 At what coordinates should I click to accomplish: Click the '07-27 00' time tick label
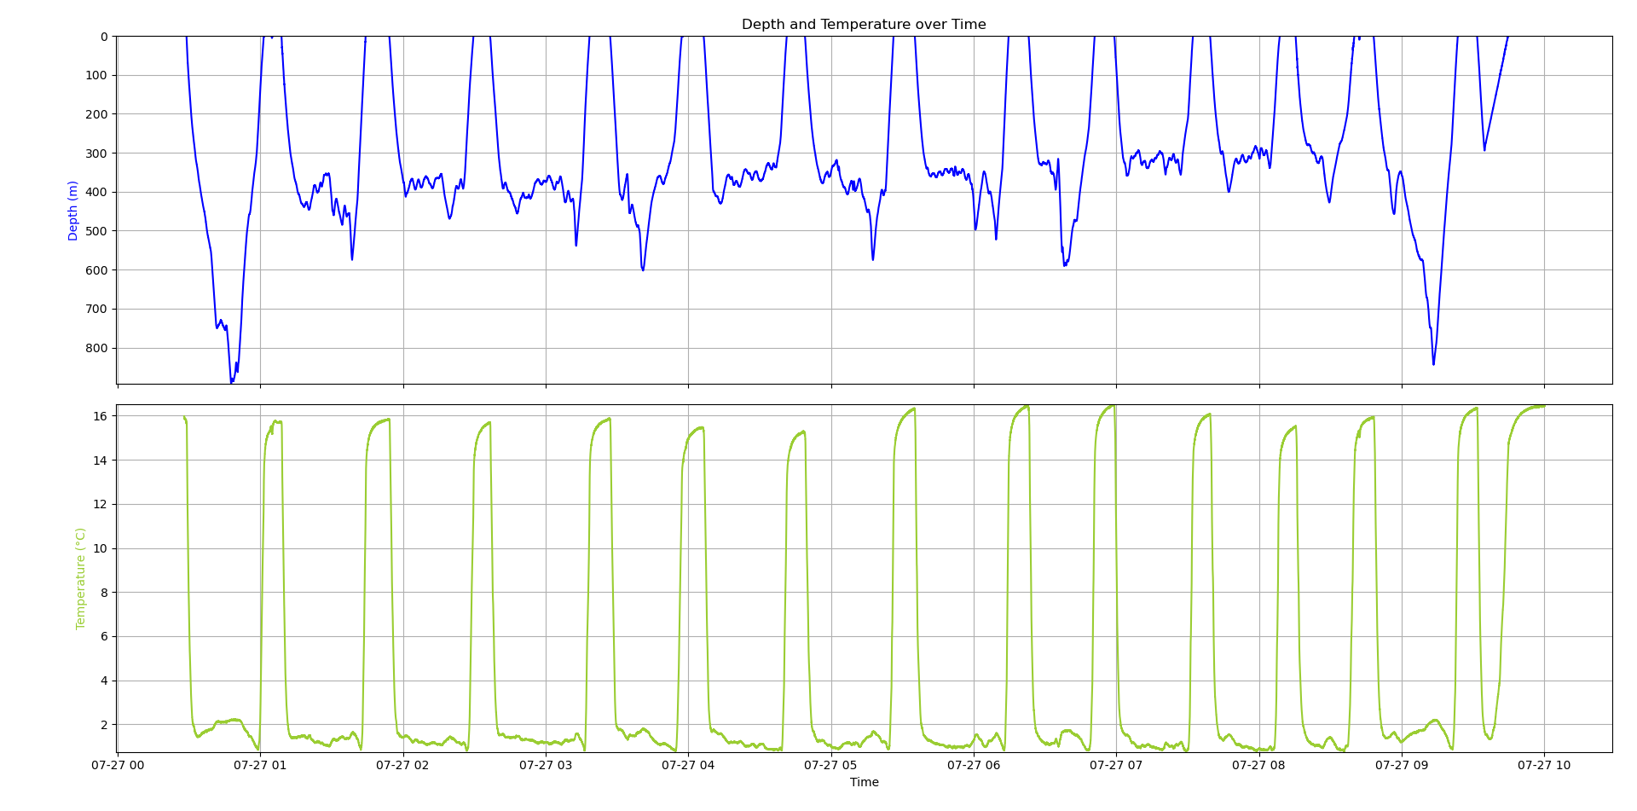(116, 766)
